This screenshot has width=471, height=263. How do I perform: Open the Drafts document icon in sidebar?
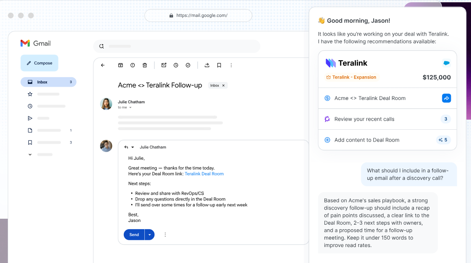pyautogui.click(x=30, y=130)
